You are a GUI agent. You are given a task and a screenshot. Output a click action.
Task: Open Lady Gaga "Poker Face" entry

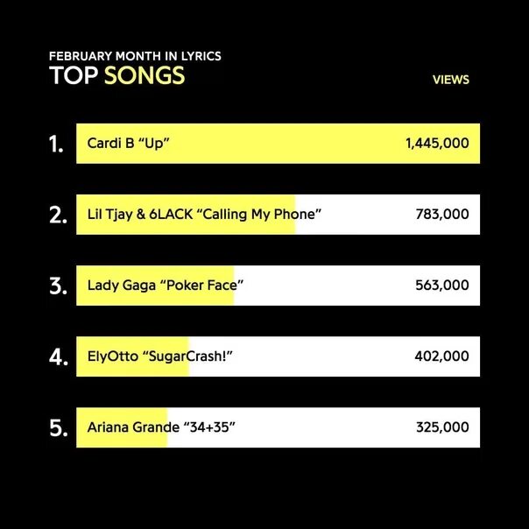click(x=165, y=286)
